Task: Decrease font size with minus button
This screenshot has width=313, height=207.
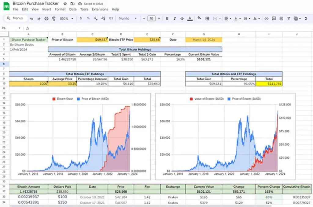Action: [x=144, y=18]
